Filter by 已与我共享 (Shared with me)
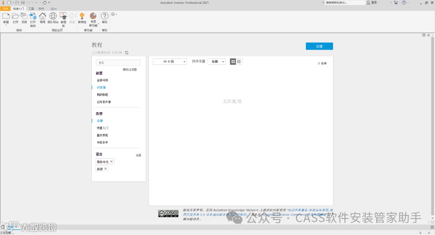This screenshot has height=235, width=435. click(104, 102)
